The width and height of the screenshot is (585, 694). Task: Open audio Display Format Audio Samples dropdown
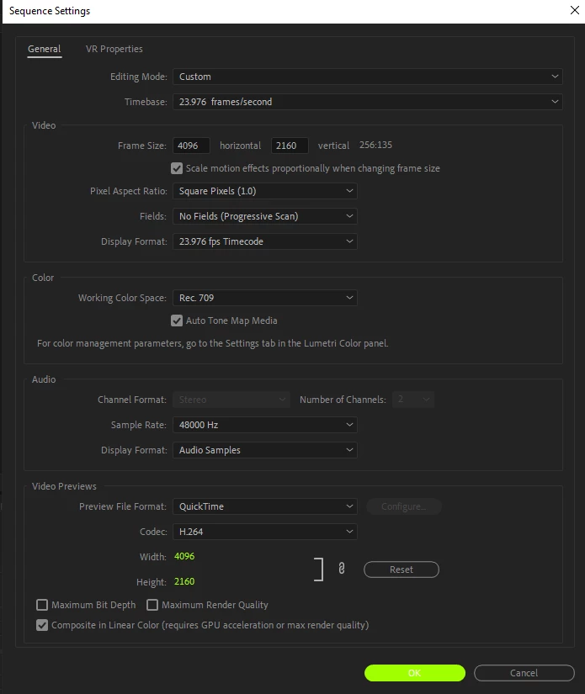tap(265, 450)
